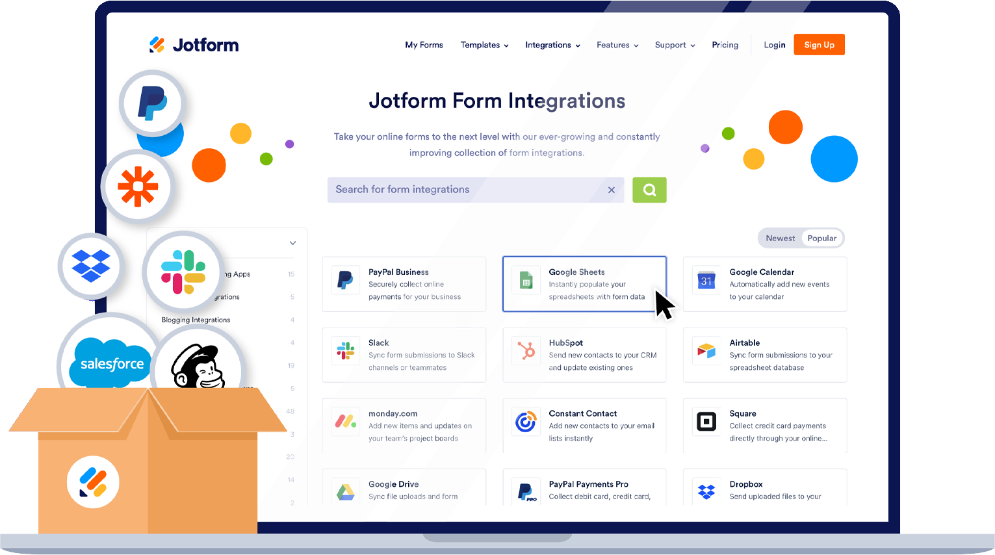The image size is (995, 555).
Task: Open the Templates dropdown menu
Action: point(484,45)
